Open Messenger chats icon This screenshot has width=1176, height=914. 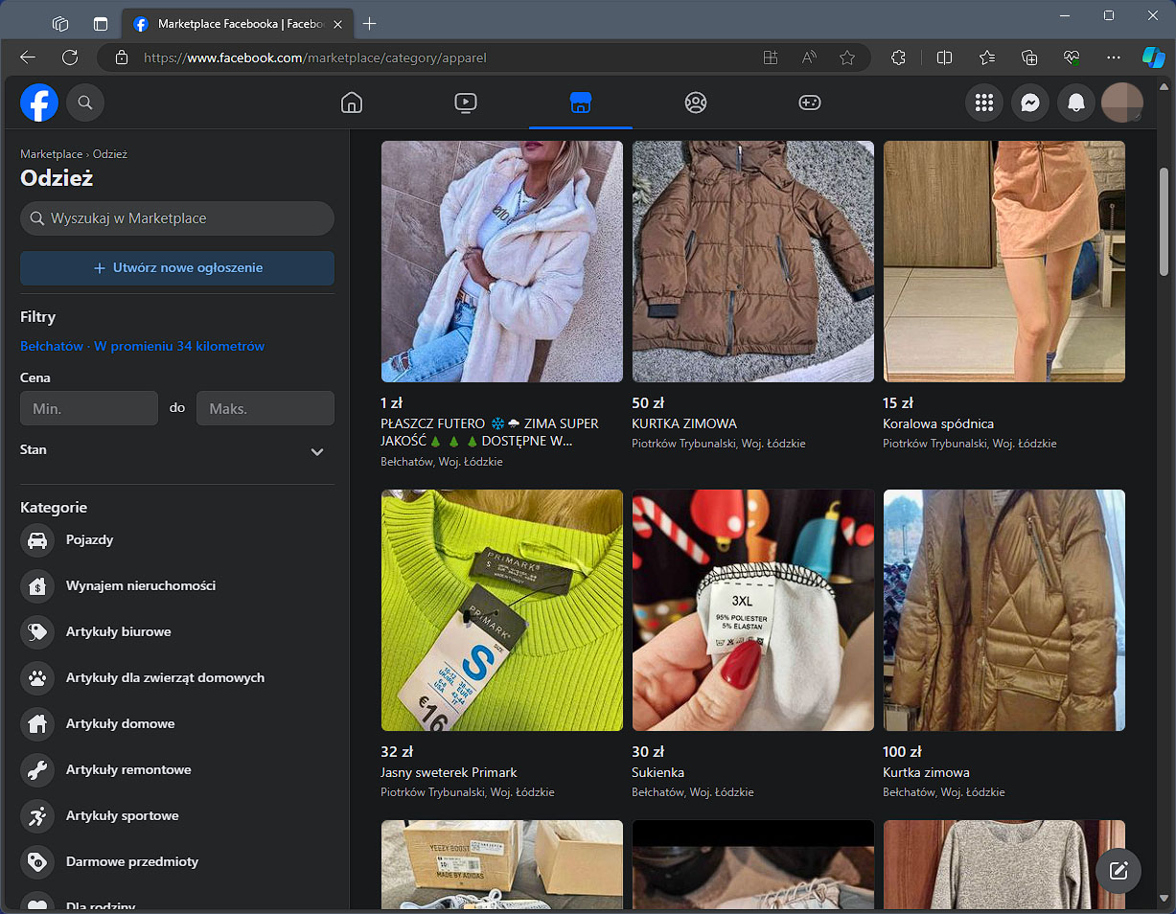[1030, 103]
